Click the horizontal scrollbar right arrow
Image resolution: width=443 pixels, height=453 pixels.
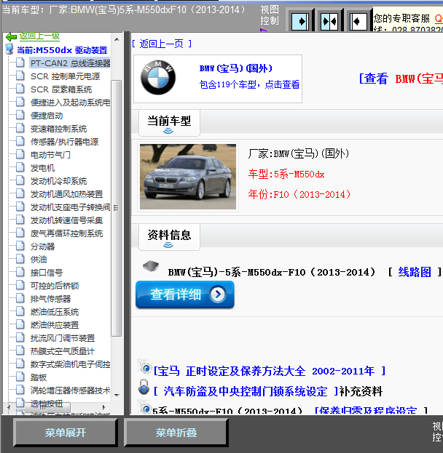[104, 407]
